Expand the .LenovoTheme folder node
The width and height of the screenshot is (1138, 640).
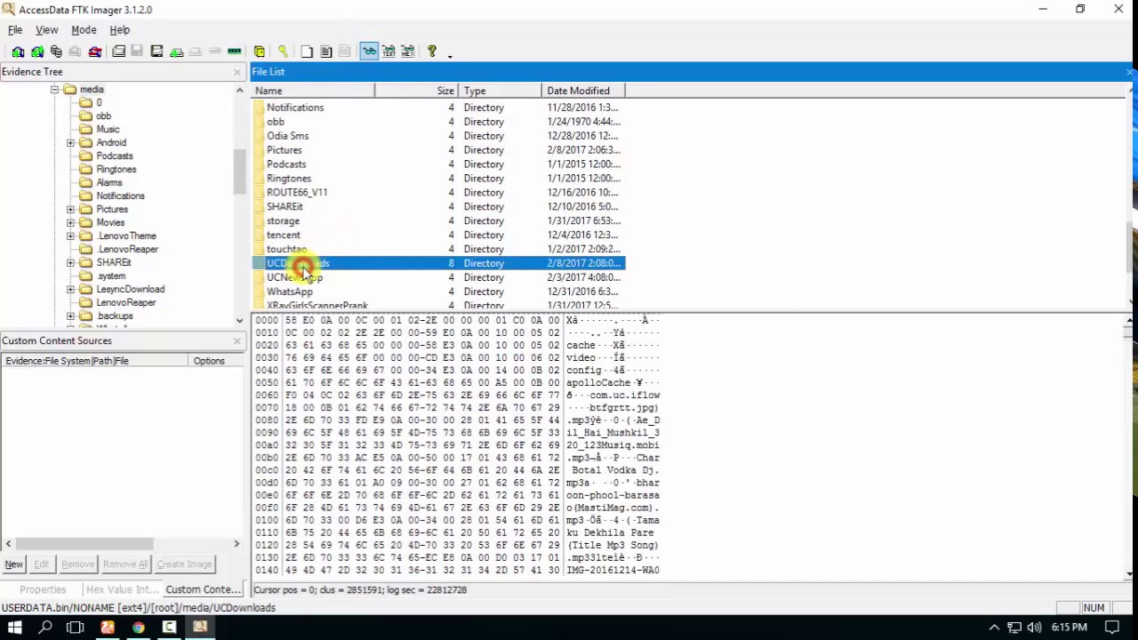click(70, 236)
